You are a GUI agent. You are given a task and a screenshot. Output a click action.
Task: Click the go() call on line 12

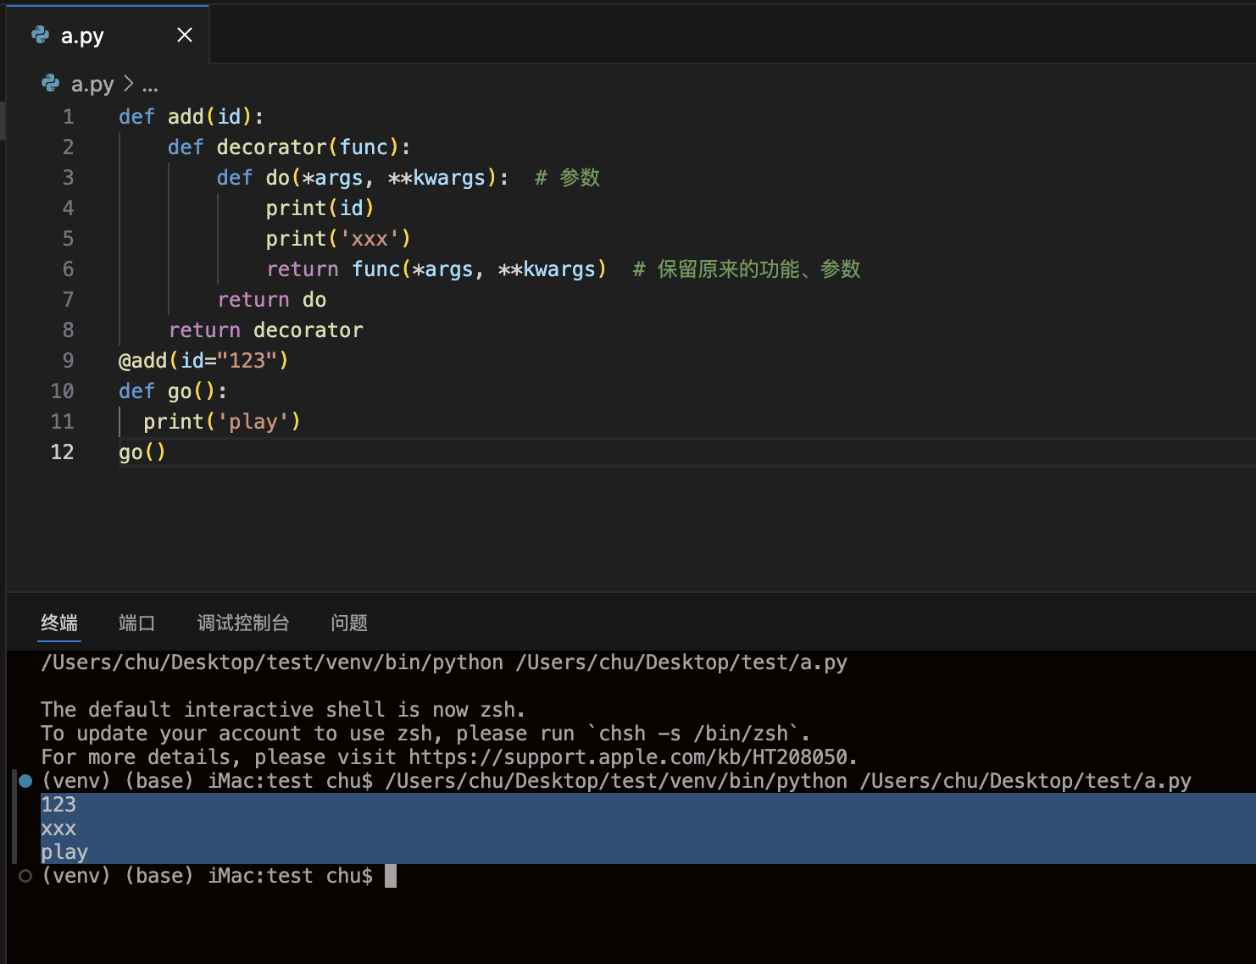point(141,452)
